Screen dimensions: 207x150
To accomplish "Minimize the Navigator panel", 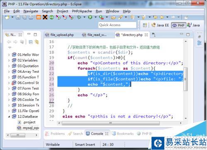I will 29,34.
